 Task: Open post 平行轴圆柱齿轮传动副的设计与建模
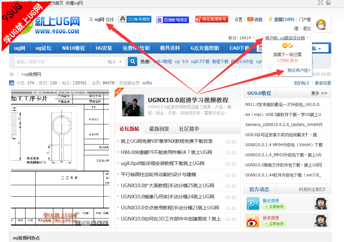tap(158, 174)
